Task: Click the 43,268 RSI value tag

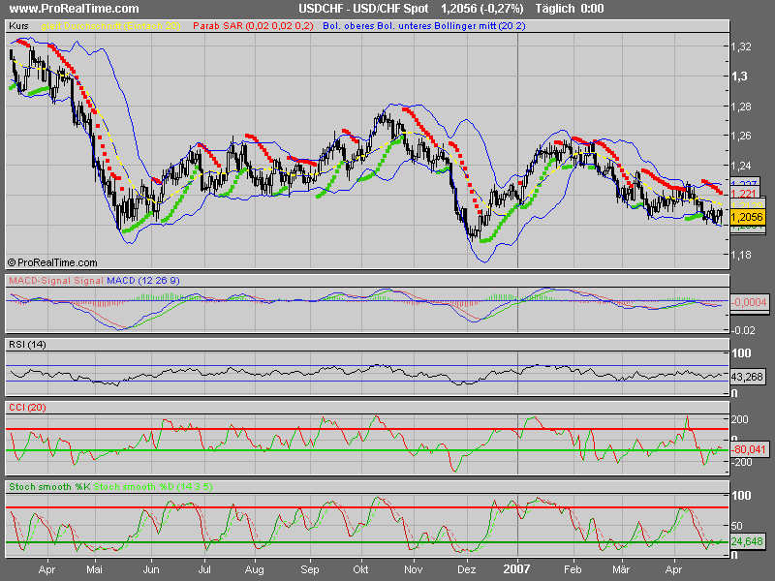Action: [747, 376]
